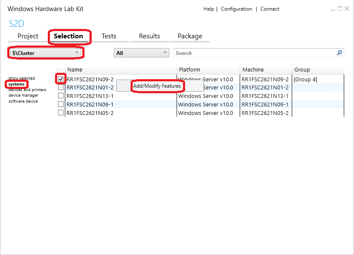Sort by the Machine column header
This screenshot has width=354, height=255.
[x=253, y=69]
